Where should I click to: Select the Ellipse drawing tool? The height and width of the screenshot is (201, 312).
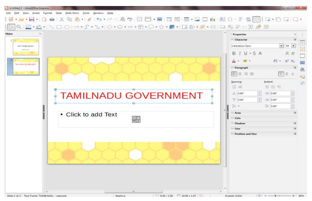67,27
